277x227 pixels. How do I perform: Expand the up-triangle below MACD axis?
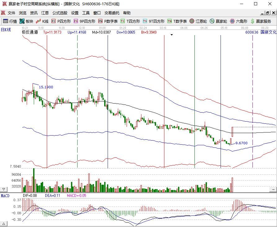[4, 224]
